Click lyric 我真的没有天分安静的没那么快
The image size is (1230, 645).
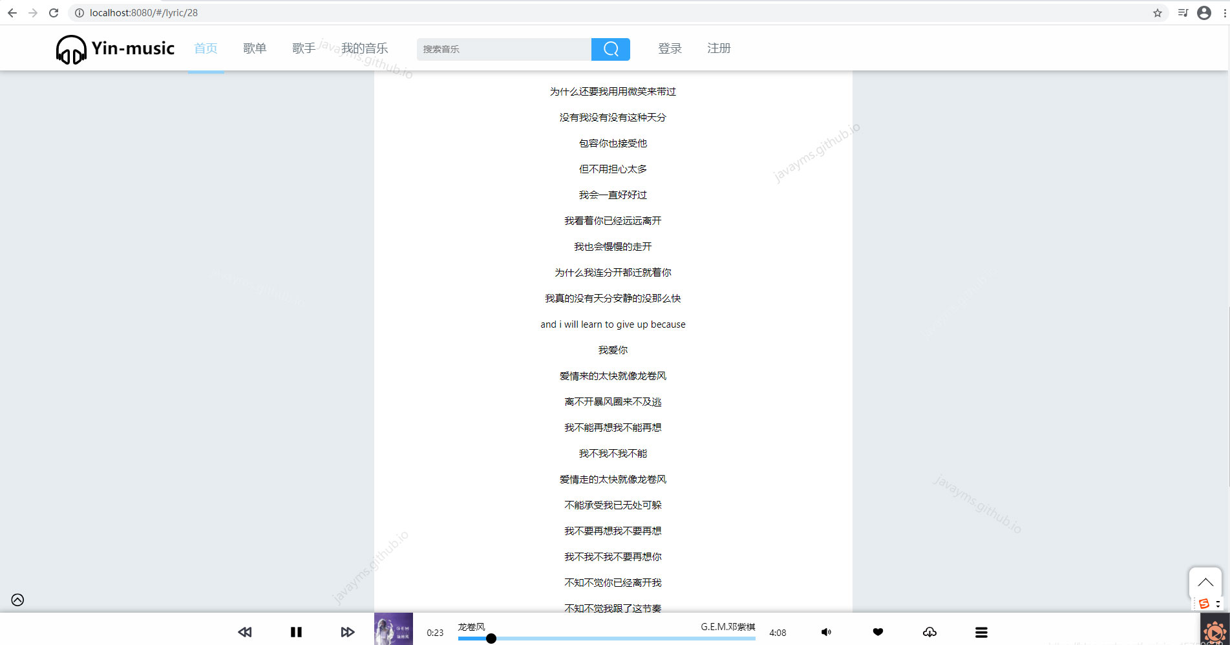click(x=613, y=299)
